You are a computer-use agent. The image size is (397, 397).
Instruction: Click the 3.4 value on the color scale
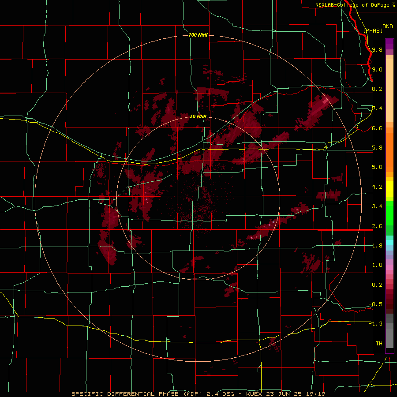pyautogui.click(x=377, y=206)
